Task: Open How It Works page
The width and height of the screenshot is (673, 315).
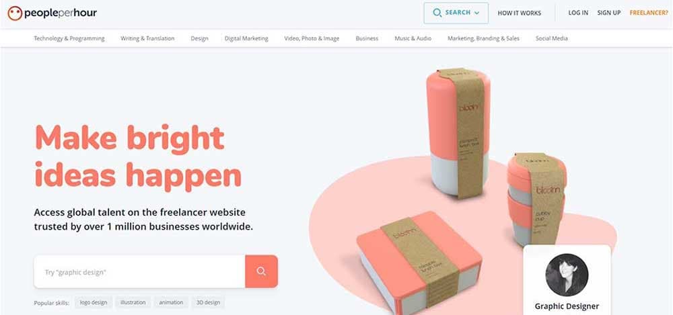Action: [x=520, y=13]
